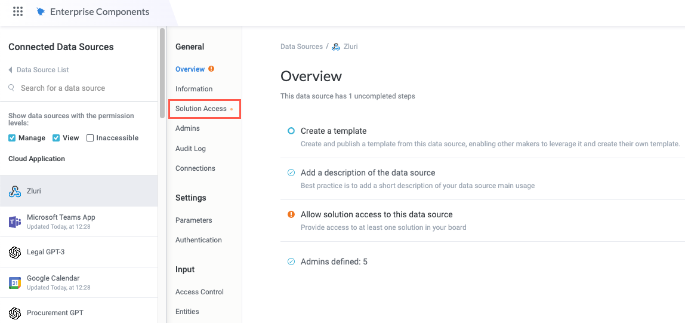Click the orange warning icon beside Overview

click(x=211, y=69)
